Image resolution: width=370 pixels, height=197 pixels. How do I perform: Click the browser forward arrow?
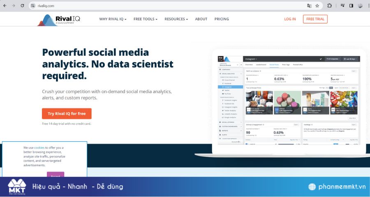14,6
